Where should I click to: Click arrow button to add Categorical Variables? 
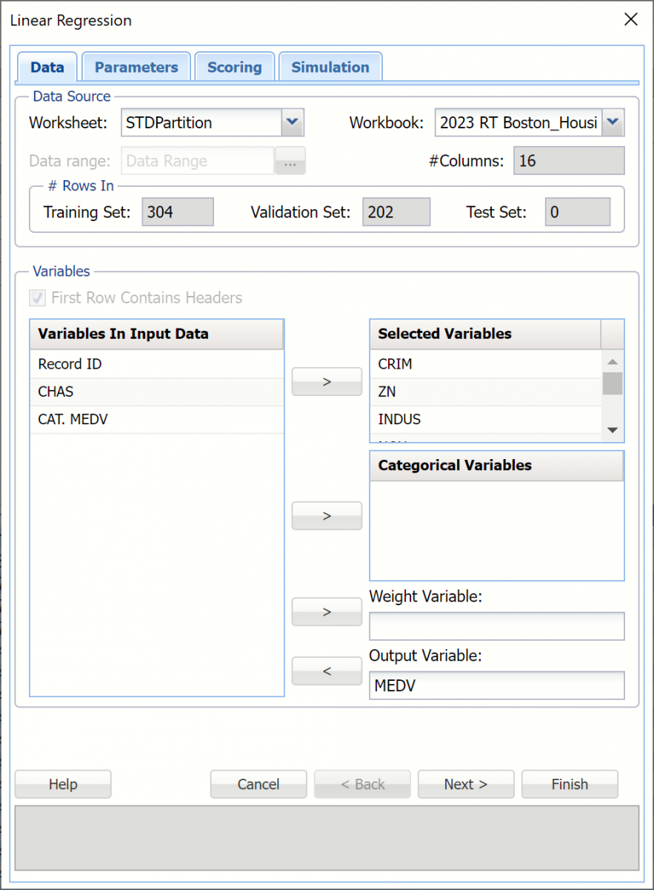coord(327,515)
